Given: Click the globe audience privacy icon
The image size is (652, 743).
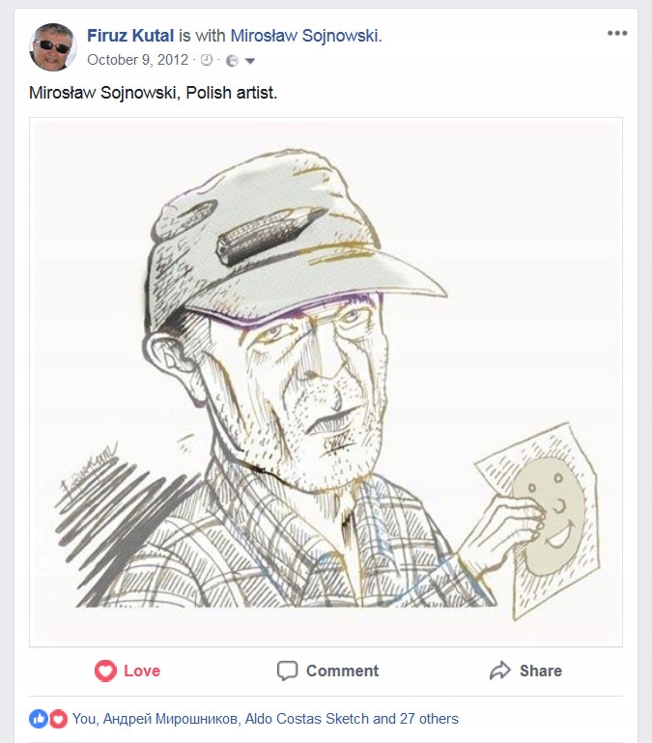Looking at the screenshot, I should 231,60.
